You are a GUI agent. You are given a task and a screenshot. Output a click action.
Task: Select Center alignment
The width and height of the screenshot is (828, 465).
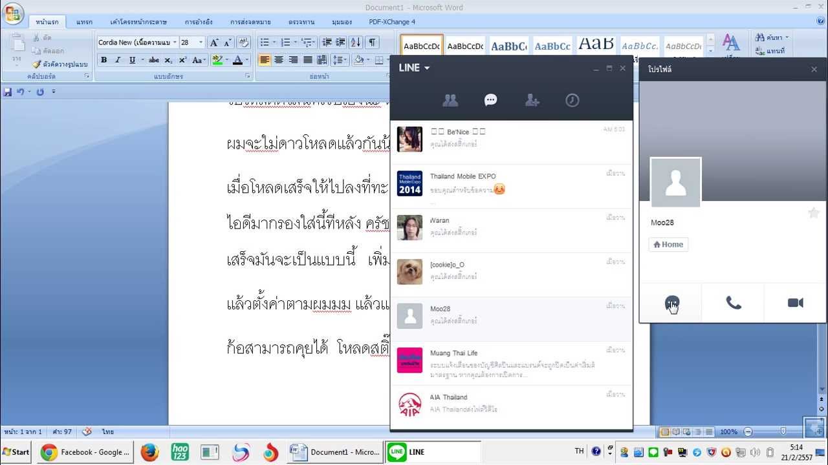pos(279,60)
